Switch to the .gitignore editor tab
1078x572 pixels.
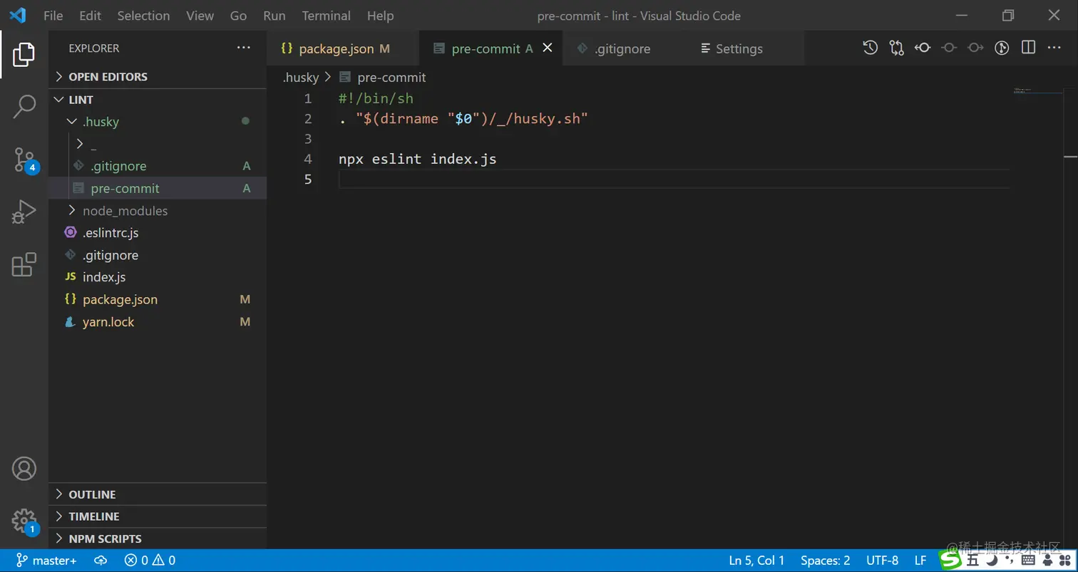click(621, 48)
